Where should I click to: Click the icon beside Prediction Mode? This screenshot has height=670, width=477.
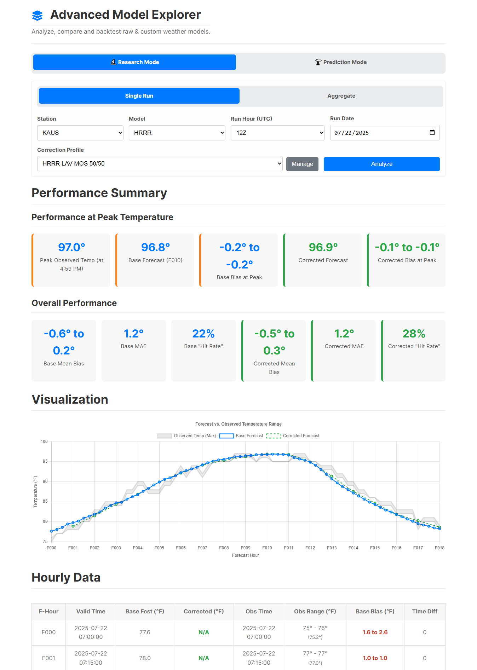coord(318,62)
